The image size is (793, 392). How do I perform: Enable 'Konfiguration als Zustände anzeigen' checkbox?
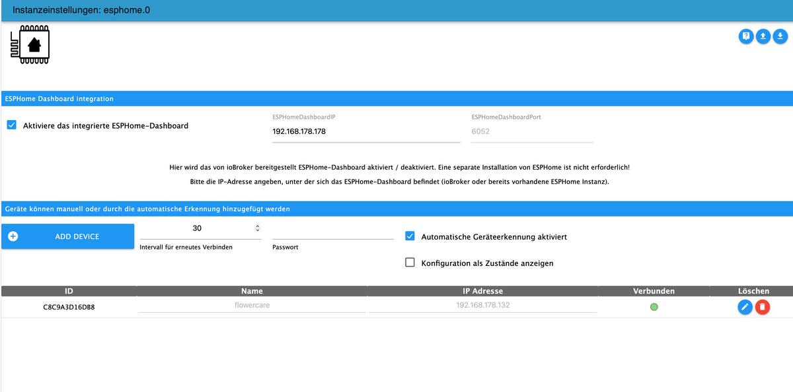[x=410, y=263]
